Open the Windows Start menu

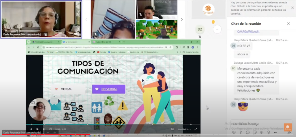[x=28, y=136]
